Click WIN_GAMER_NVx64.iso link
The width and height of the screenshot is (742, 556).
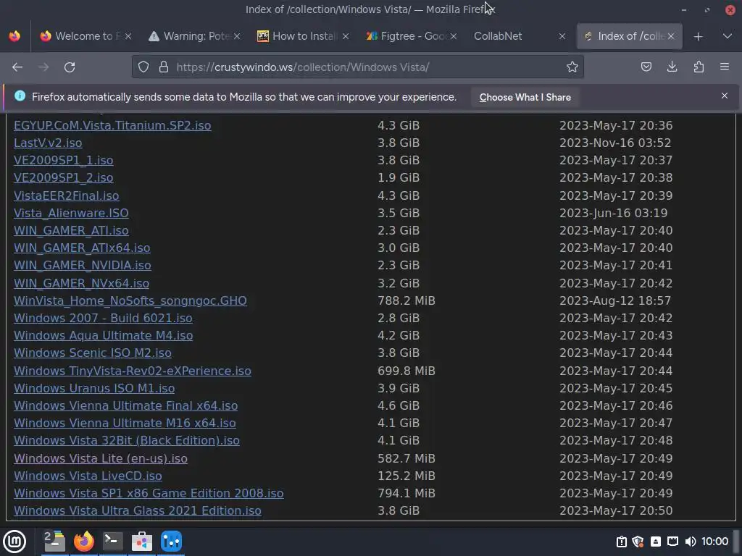[81, 283]
